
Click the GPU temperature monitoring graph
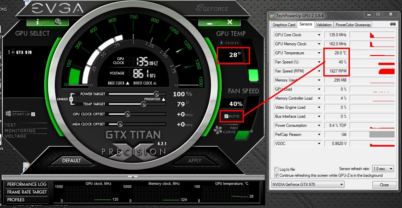tap(224, 194)
